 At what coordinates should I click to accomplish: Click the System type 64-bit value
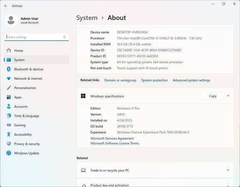[x=150, y=62]
